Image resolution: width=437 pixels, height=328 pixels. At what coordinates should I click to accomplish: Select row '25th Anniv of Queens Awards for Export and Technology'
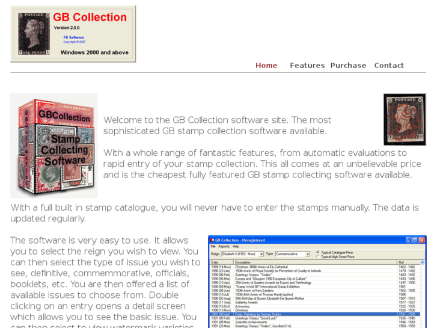click(315, 282)
